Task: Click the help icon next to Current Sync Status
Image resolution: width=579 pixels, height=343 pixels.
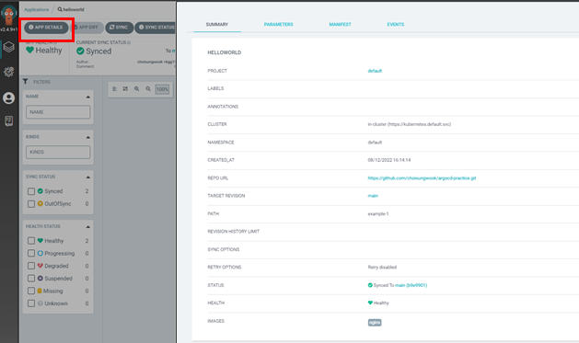Action: tap(129, 43)
